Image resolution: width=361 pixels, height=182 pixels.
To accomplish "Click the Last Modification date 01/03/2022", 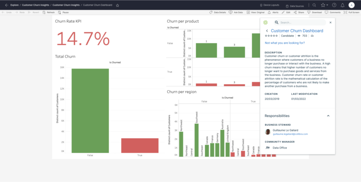I will (x=298, y=99).
